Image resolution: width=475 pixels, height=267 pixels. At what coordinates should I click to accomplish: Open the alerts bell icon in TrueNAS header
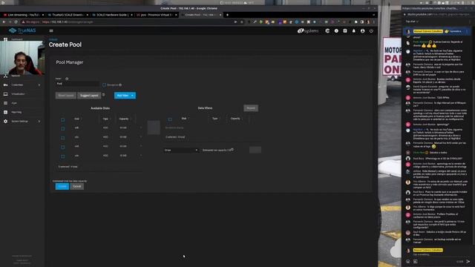(x=353, y=31)
